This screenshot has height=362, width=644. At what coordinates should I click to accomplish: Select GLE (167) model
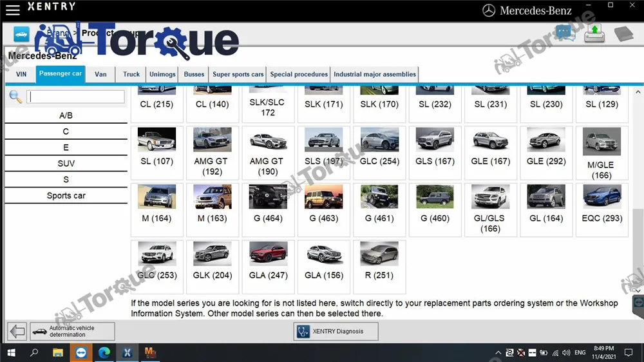tap(491, 153)
